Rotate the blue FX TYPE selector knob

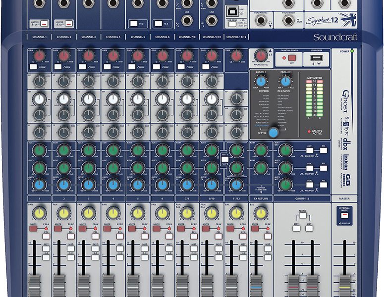(274, 132)
